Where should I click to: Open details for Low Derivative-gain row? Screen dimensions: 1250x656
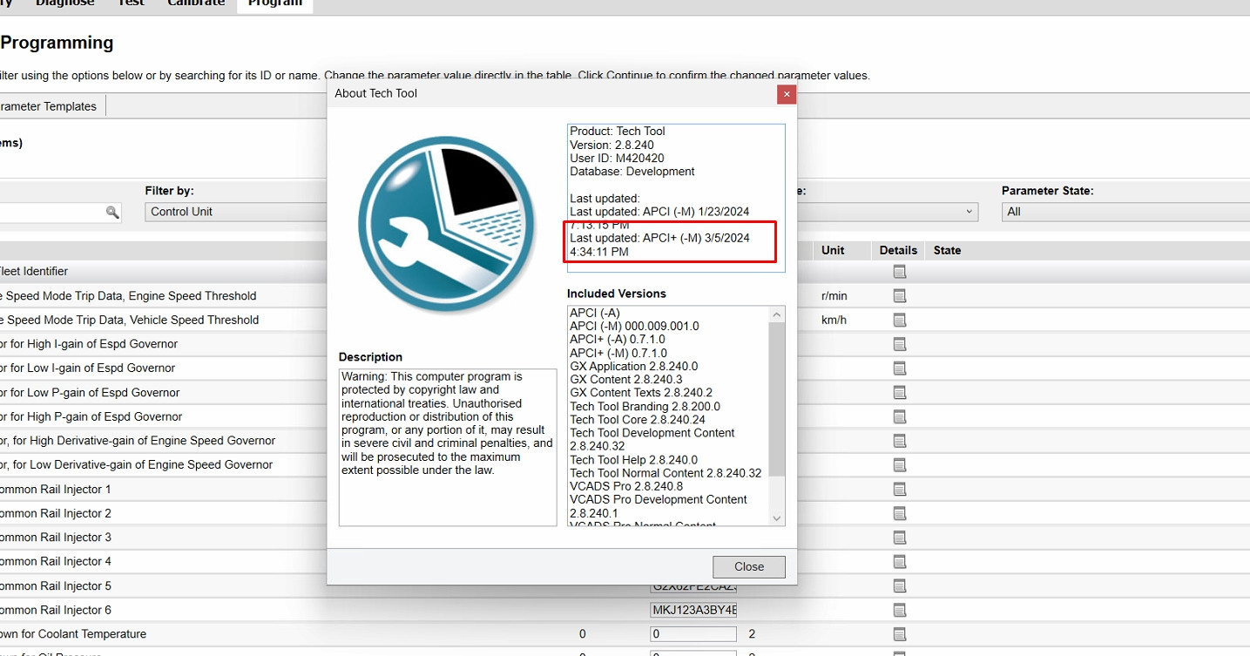pos(900,465)
